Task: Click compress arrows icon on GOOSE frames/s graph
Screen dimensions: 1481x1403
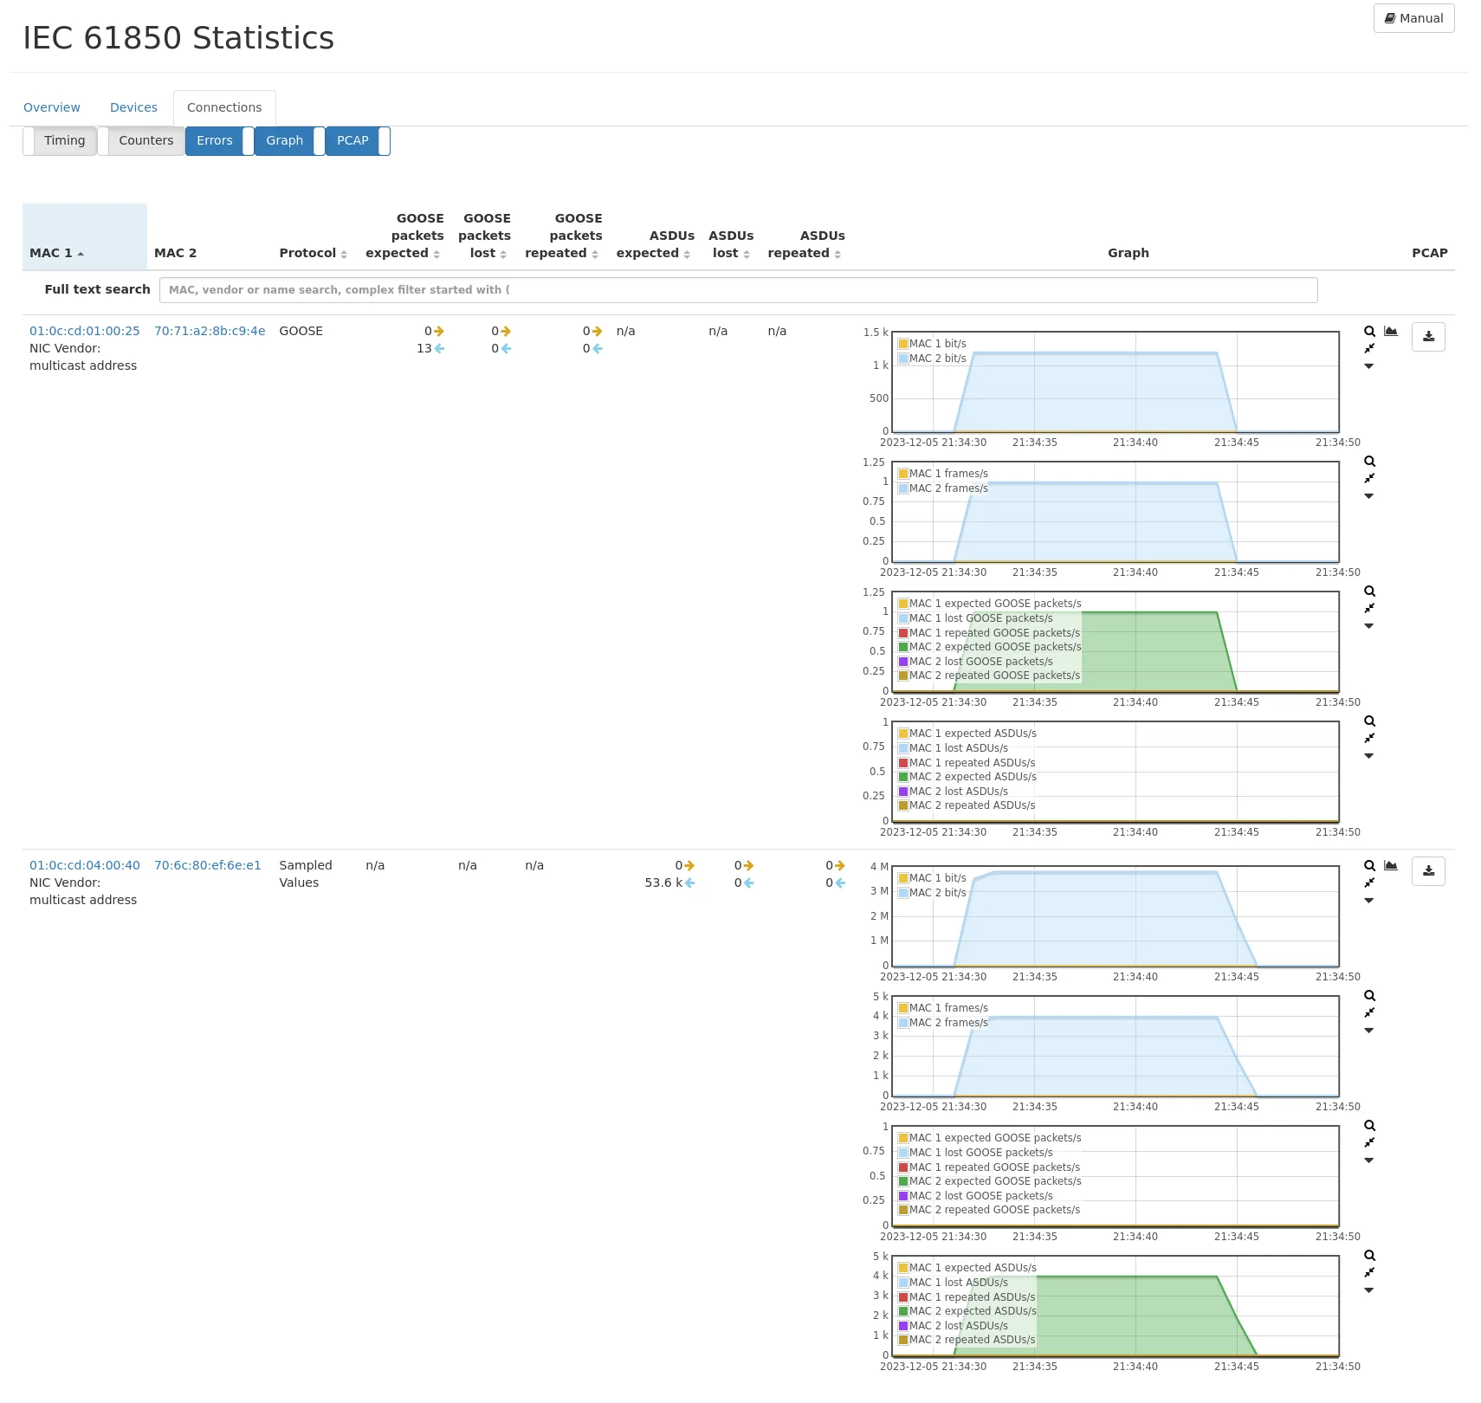Action: click(x=1369, y=479)
